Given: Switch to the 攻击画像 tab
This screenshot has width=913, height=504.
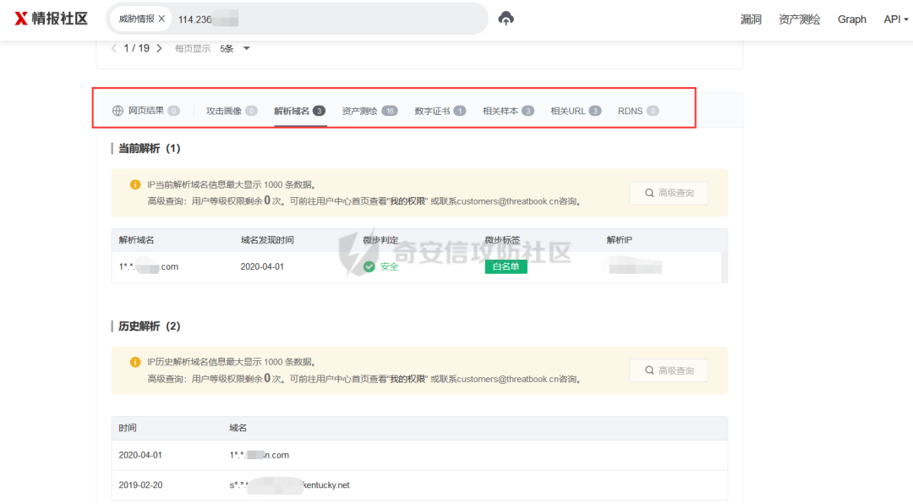Looking at the screenshot, I should 231,111.
